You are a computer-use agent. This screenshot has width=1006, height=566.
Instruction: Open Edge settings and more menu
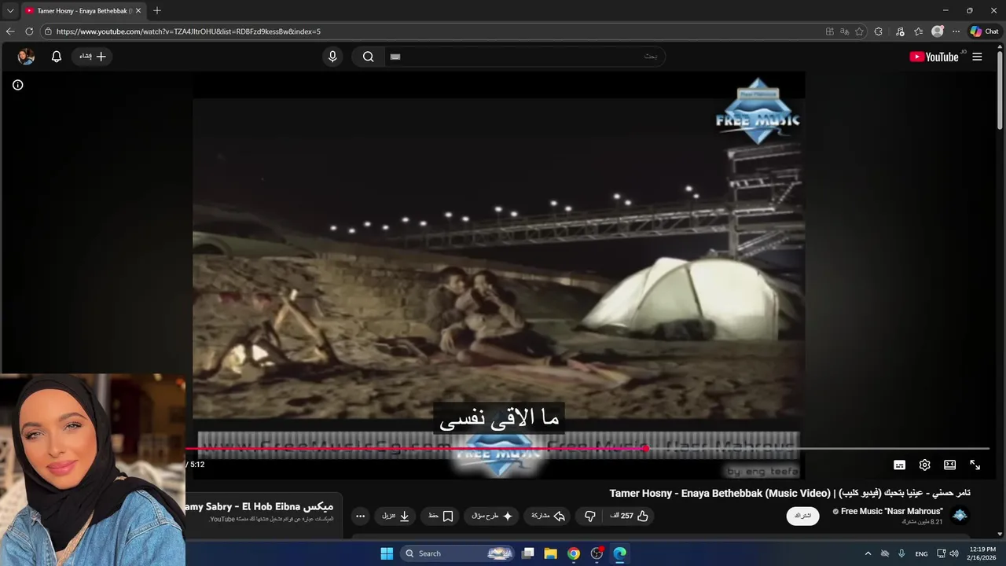tap(956, 31)
